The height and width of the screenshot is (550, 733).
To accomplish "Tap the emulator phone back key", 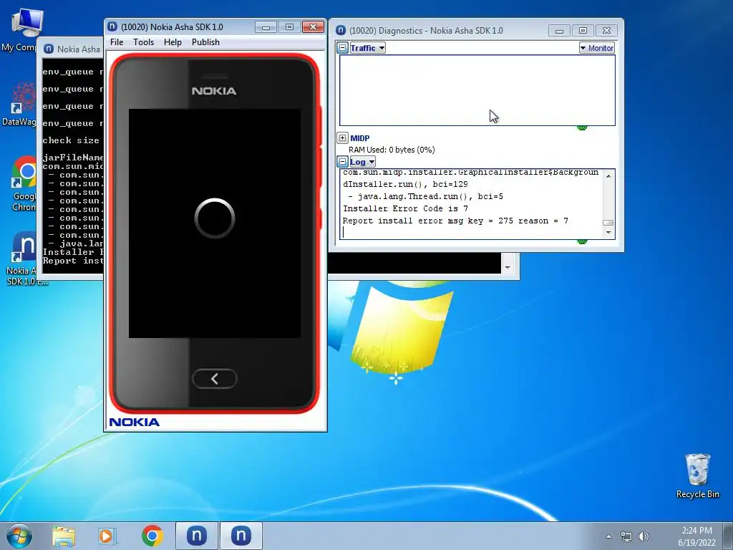I will coord(215,379).
